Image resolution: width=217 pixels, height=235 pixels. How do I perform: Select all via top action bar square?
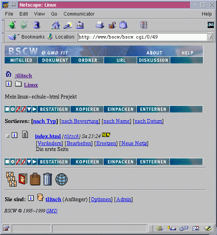[7, 109]
